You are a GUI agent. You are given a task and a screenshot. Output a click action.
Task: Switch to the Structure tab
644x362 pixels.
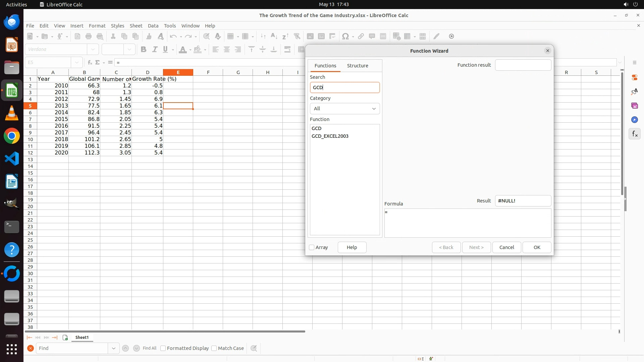point(357,66)
